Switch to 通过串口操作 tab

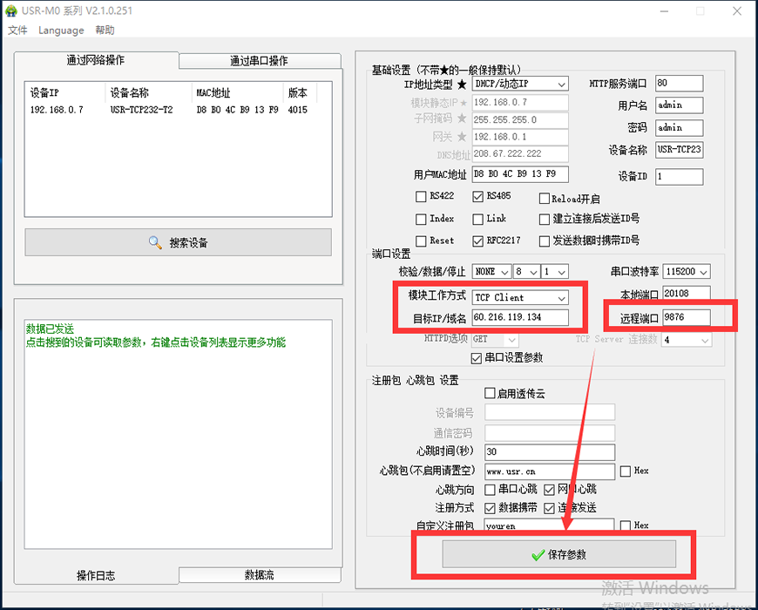pos(259,61)
